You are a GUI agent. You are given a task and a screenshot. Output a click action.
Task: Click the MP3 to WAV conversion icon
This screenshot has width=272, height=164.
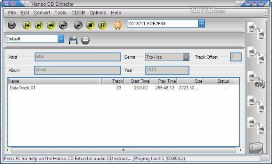(x=256, y=126)
